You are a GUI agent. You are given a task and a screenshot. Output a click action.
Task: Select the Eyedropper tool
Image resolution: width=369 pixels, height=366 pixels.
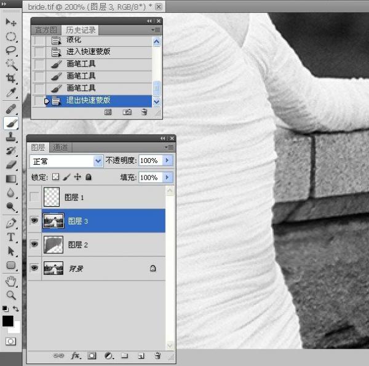point(11,92)
